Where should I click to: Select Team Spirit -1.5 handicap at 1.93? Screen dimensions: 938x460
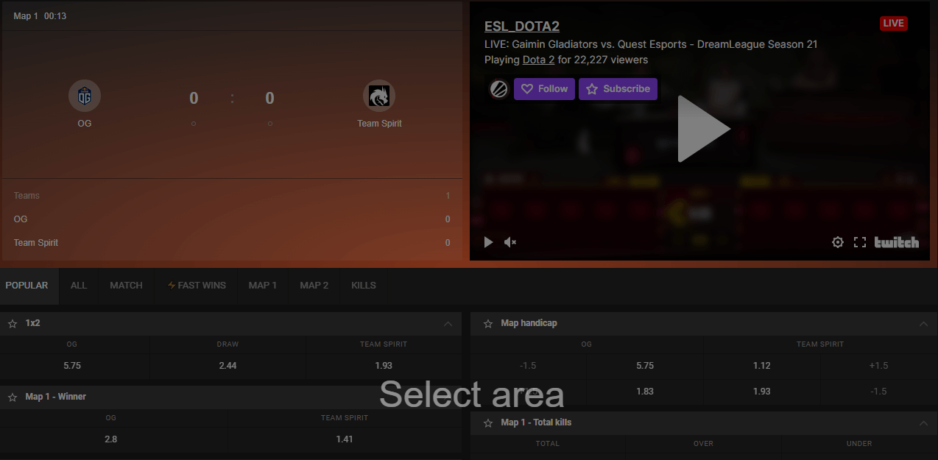pyautogui.click(x=761, y=392)
